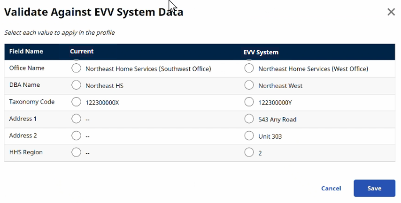Select the empty current Address 1 radio
Screen dimensions: 401x203
click(76, 119)
